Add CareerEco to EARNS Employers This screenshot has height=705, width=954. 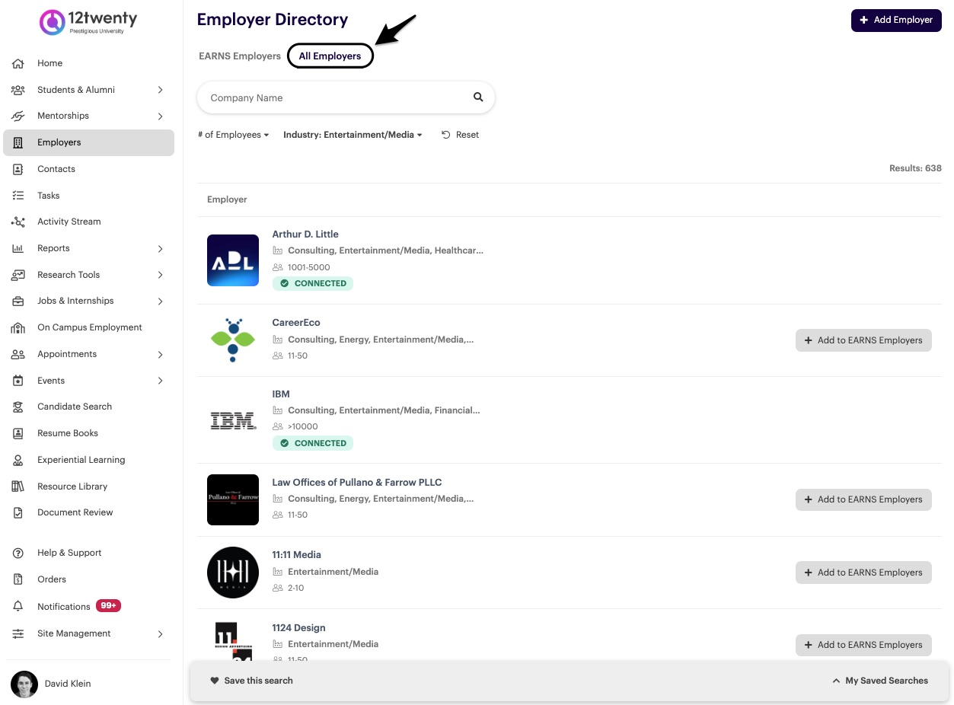pos(863,340)
